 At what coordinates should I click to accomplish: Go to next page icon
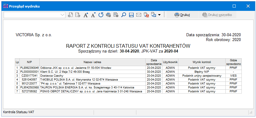78,15
